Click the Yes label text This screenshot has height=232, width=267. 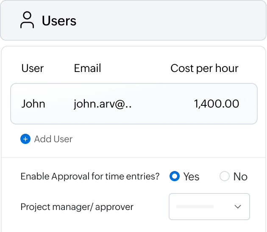(x=191, y=177)
